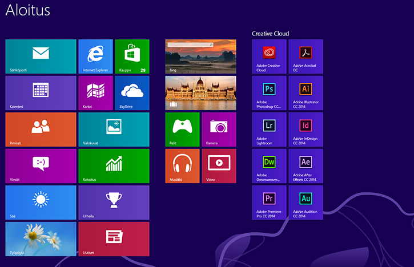Image resolution: width=414 pixels, height=267 pixels.
Task: Launch Adobe After Effects CC 2014
Action: coord(306,166)
